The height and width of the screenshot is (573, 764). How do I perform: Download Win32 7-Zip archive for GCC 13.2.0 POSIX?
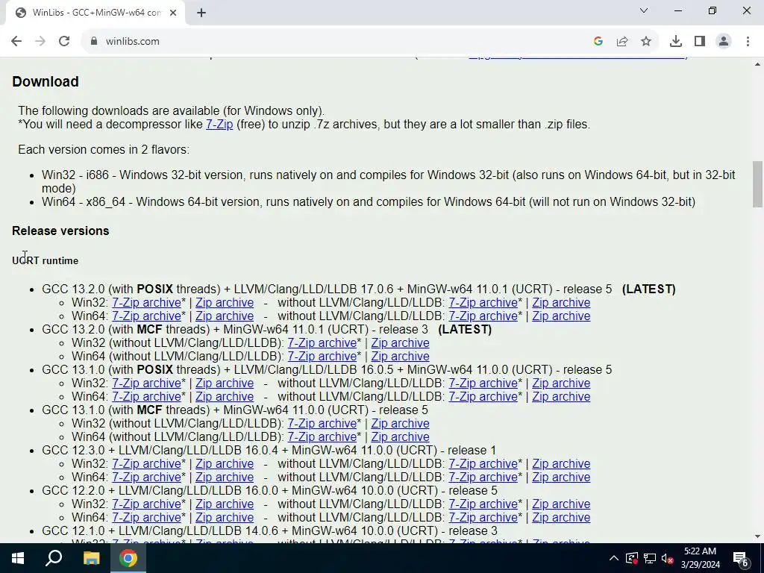click(x=146, y=303)
